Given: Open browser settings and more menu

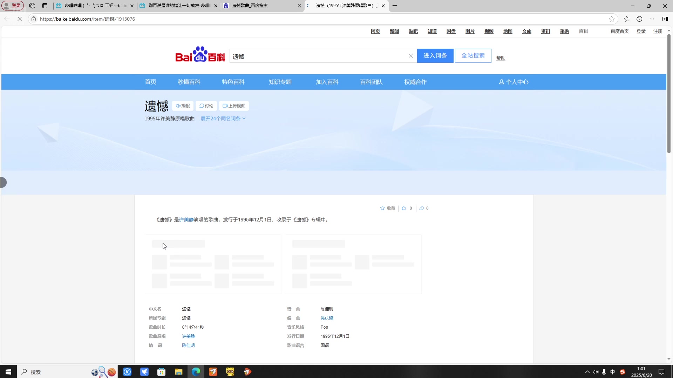Looking at the screenshot, I should coord(652,19).
